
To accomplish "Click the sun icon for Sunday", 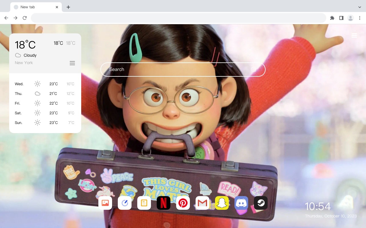I will [x=37, y=123].
